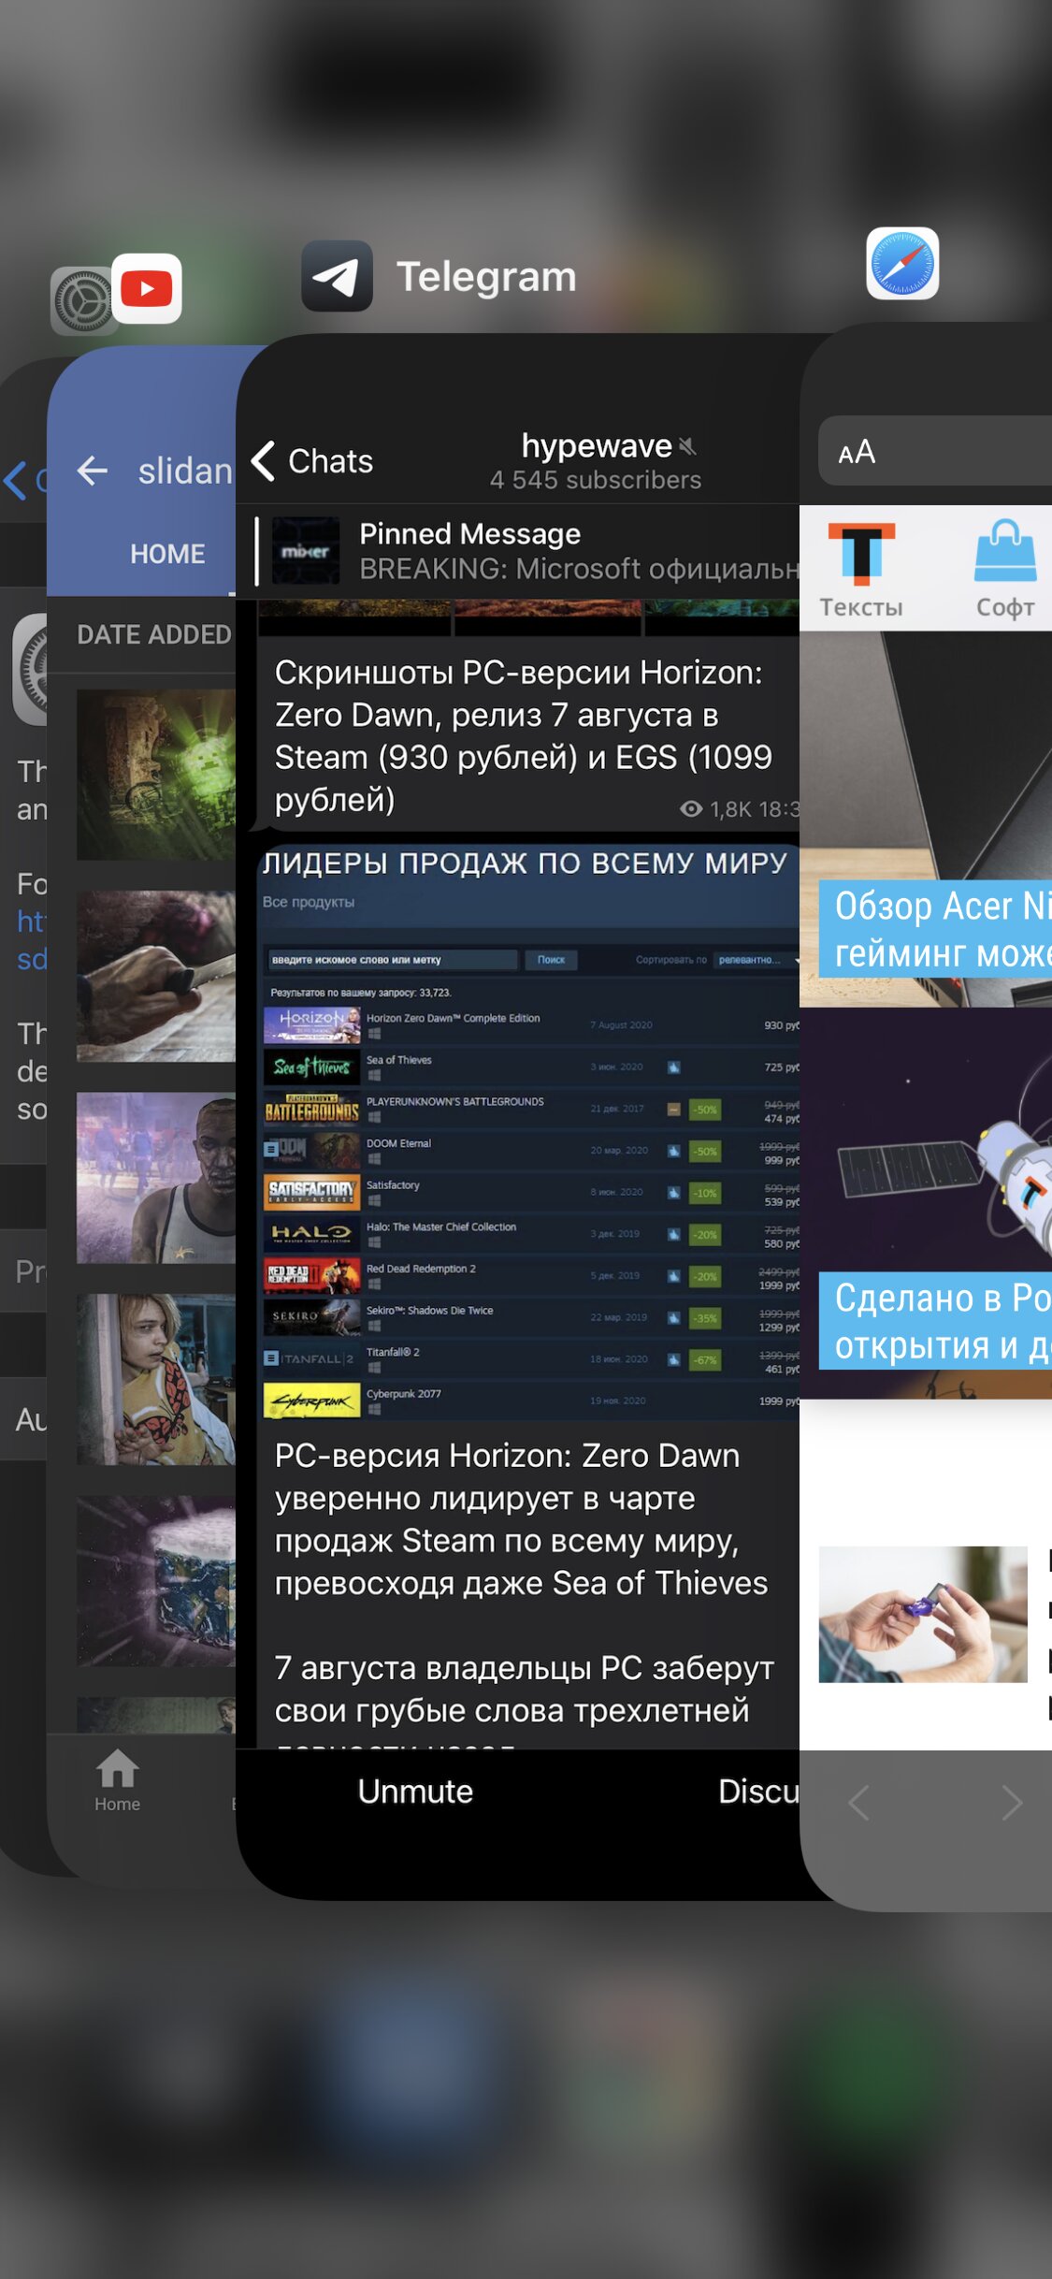The height and width of the screenshot is (2279, 1052).
Task: Open the Обзор Acer article headline
Action: pos(935,929)
